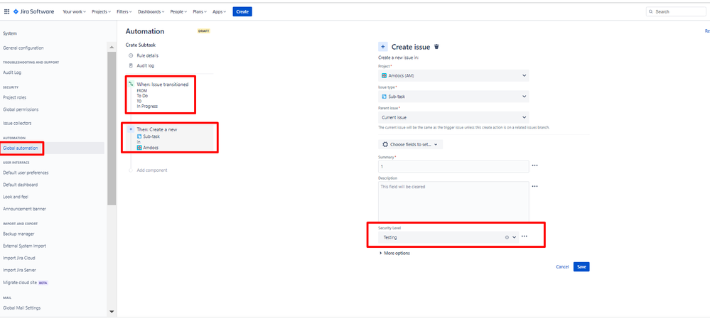The image size is (710, 321).
Task: Clear the Security Level Testing value
Action: (507, 237)
